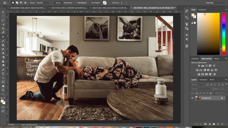Toggle lock transparent pixels
The height and width of the screenshot is (128, 228).
[197, 93]
